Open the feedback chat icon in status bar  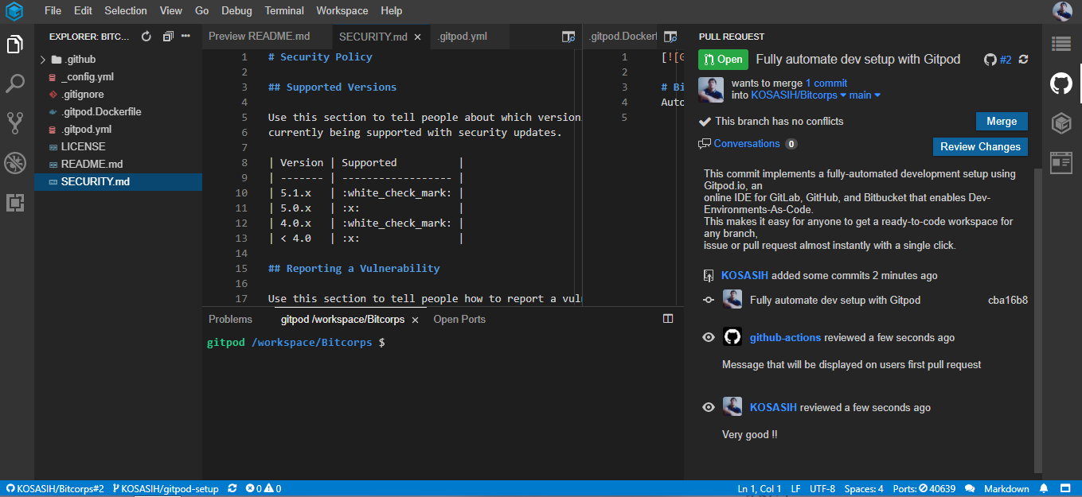click(971, 489)
